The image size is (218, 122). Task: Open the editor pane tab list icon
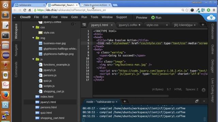[84, 25]
